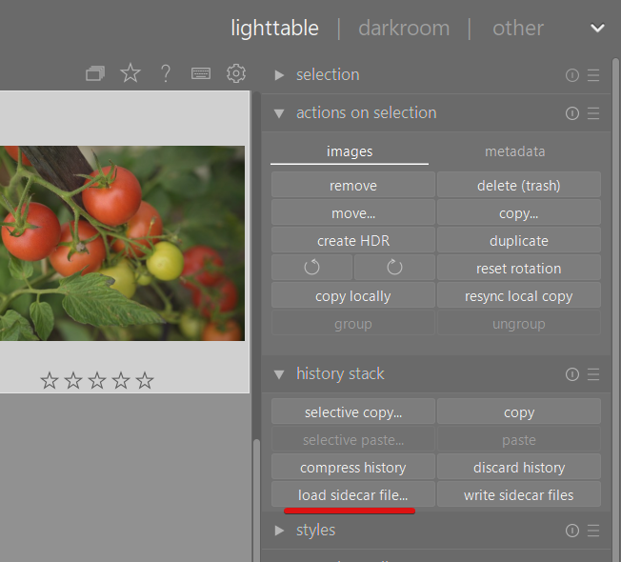621x562 pixels.
Task: Open thumbnail overlays star icon settings
Action: (x=130, y=73)
